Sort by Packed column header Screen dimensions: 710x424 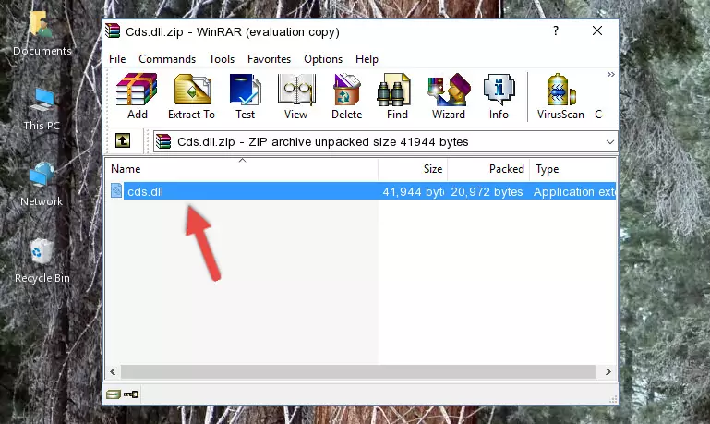[x=488, y=169]
